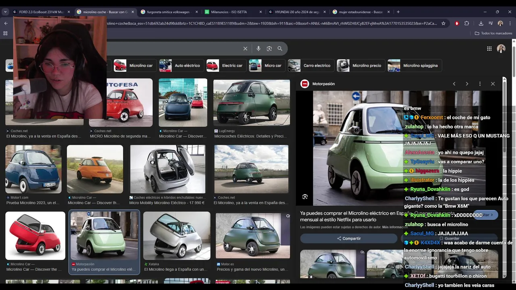Open the silver Microlino open-door thumbnail
The height and width of the screenshot is (290, 516).
(168, 169)
